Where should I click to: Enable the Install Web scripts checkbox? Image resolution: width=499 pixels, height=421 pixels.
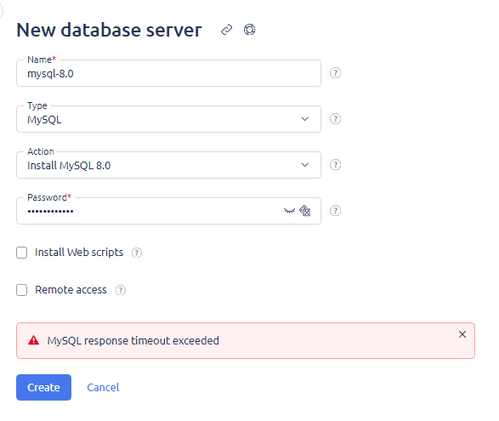click(21, 253)
